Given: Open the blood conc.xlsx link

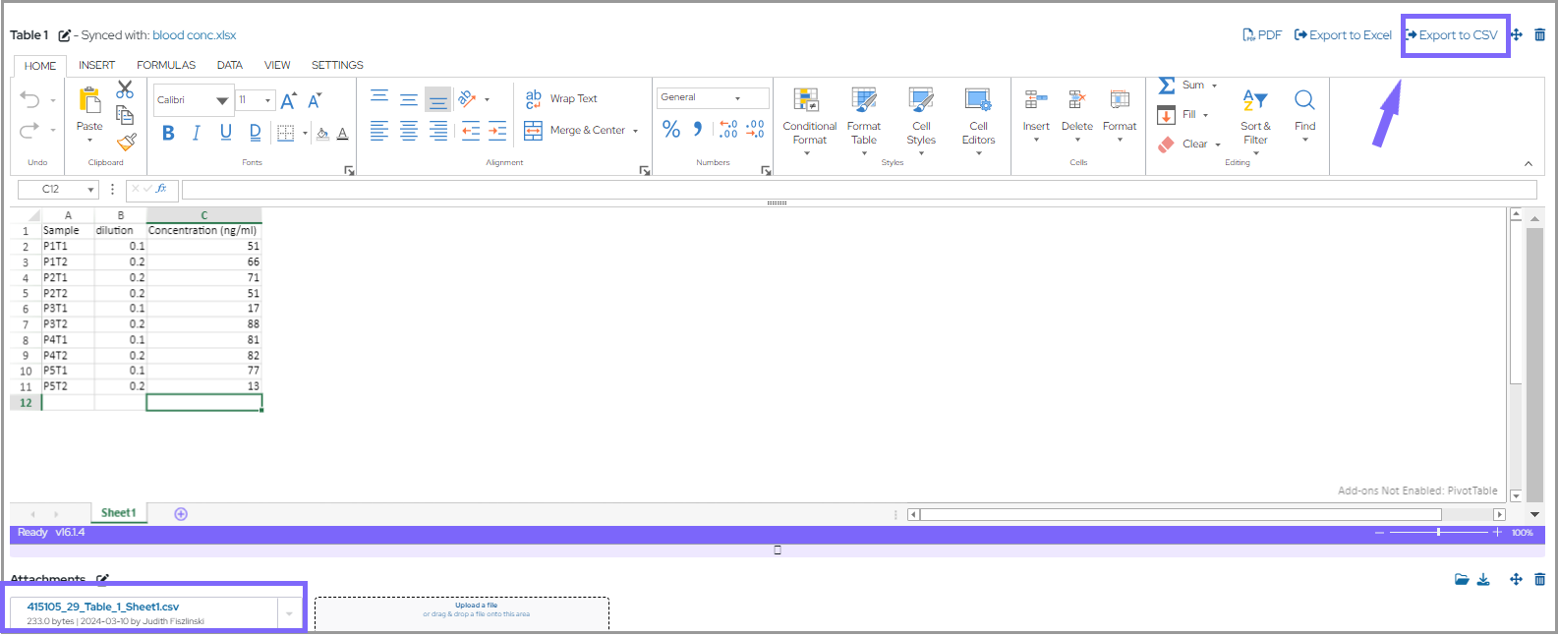Looking at the screenshot, I should point(194,35).
